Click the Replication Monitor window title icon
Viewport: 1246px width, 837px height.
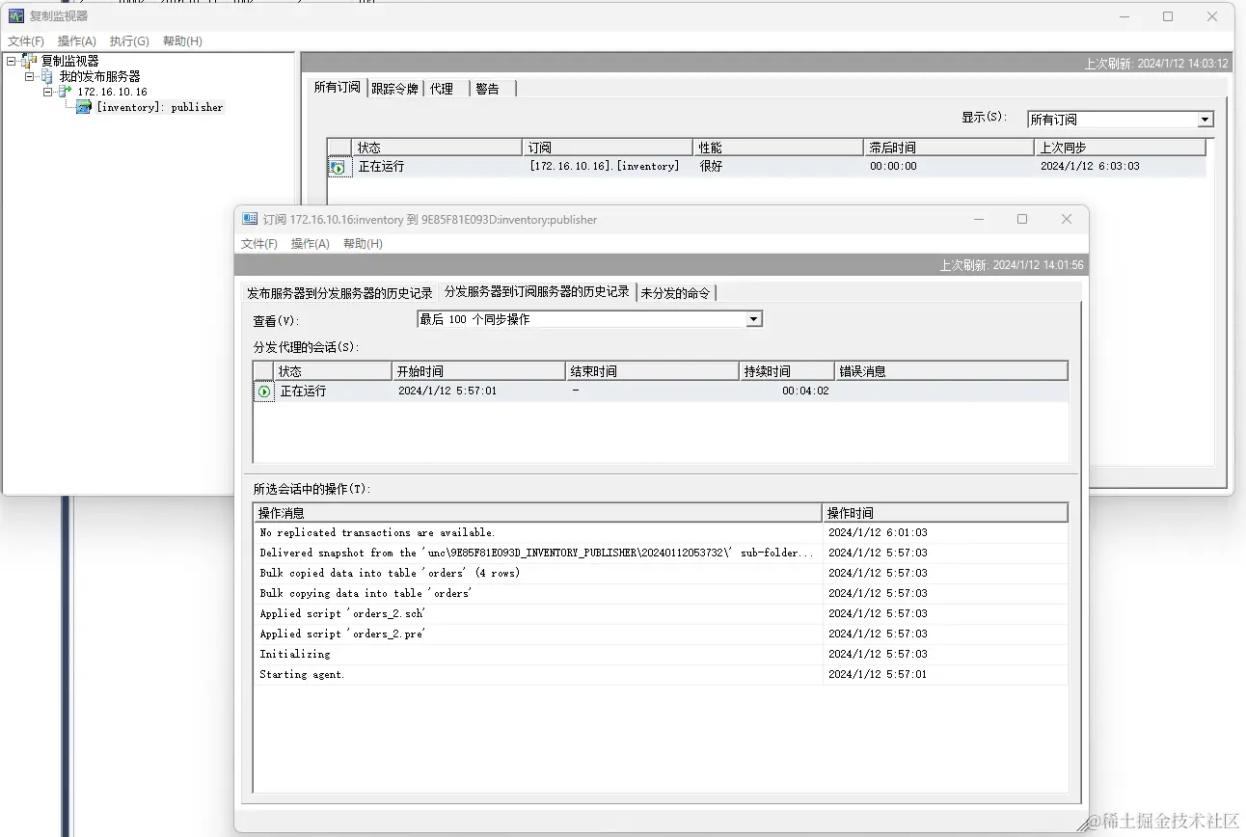[x=16, y=16]
